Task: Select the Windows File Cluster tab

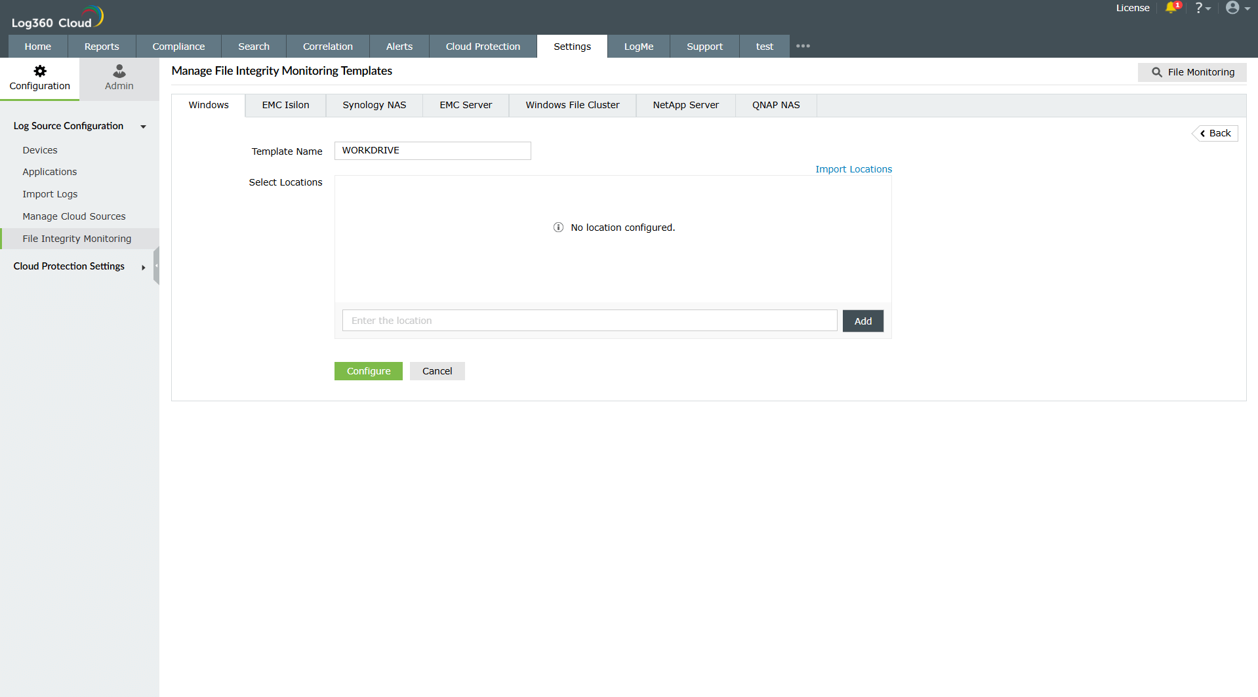Action: pyautogui.click(x=572, y=105)
